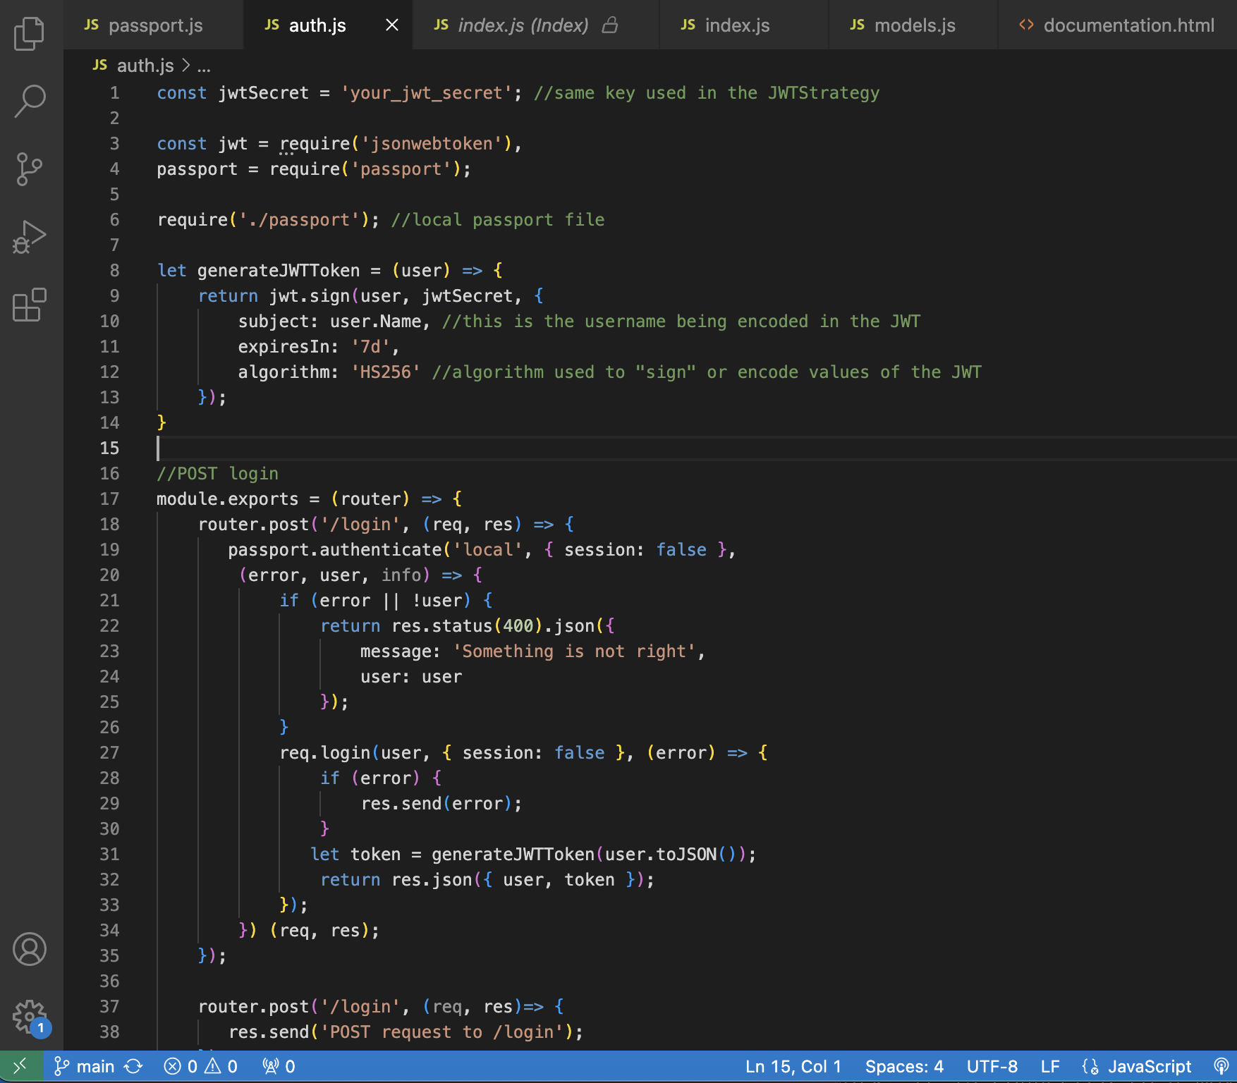The image size is (1237, 1083).
Task: Open the Explorer view in activity bar
Action: point(30,33)
